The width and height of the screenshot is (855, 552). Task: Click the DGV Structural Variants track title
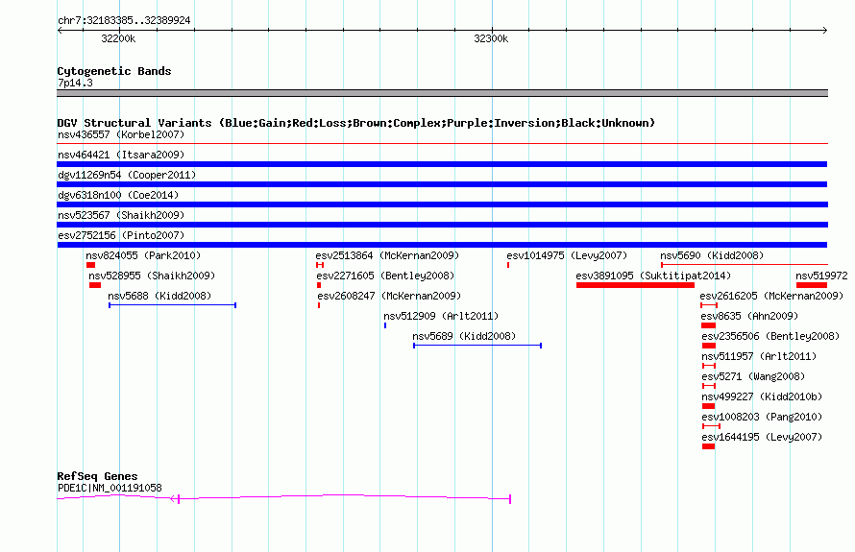click(356, 123)
